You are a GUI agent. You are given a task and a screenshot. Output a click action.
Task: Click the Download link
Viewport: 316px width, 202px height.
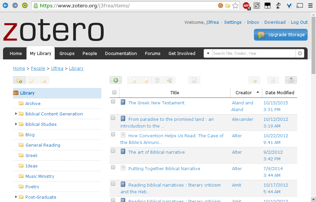point(275,22)
